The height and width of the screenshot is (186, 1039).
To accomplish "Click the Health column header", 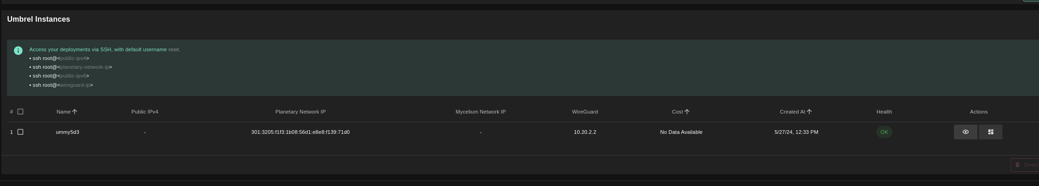I will pos(884,112).
